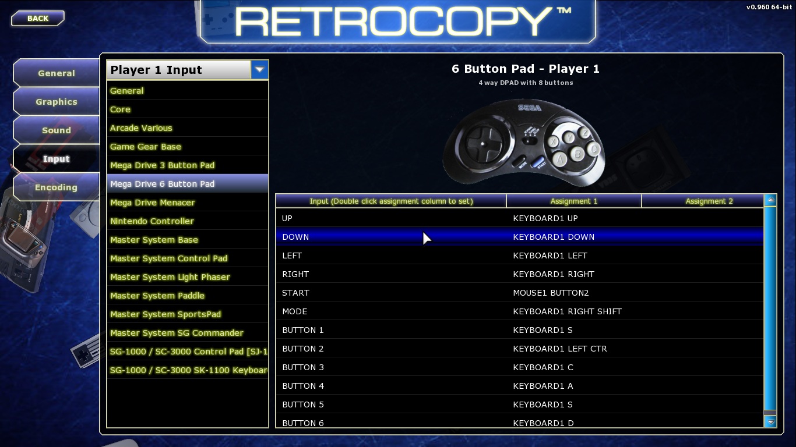This screenshot has width=796, height=447.
Task: Select the KEYBOARD1 RIGHT SHIFT assignment for MODE
Action: coord(567,311)
